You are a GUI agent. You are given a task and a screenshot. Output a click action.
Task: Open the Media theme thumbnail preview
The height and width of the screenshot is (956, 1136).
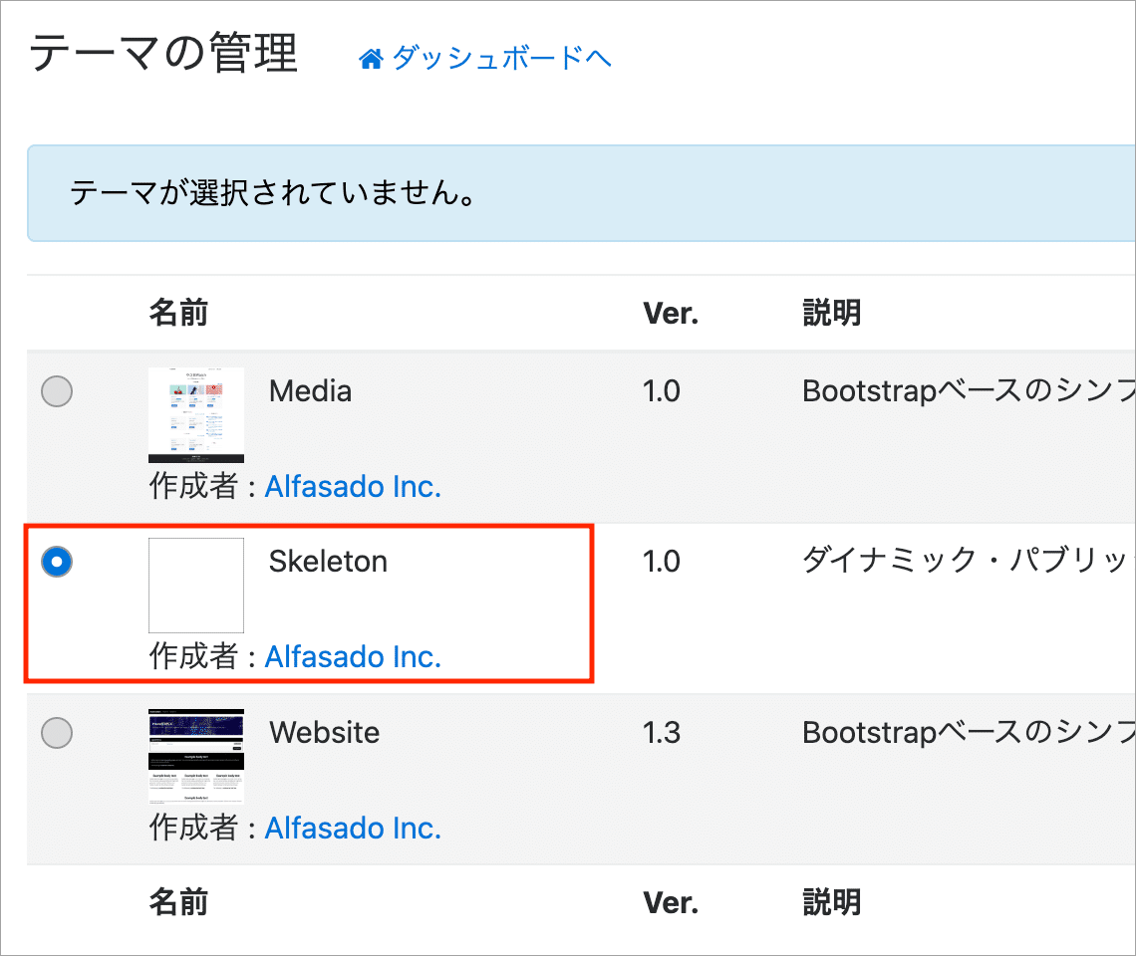[x=196, y=415]
